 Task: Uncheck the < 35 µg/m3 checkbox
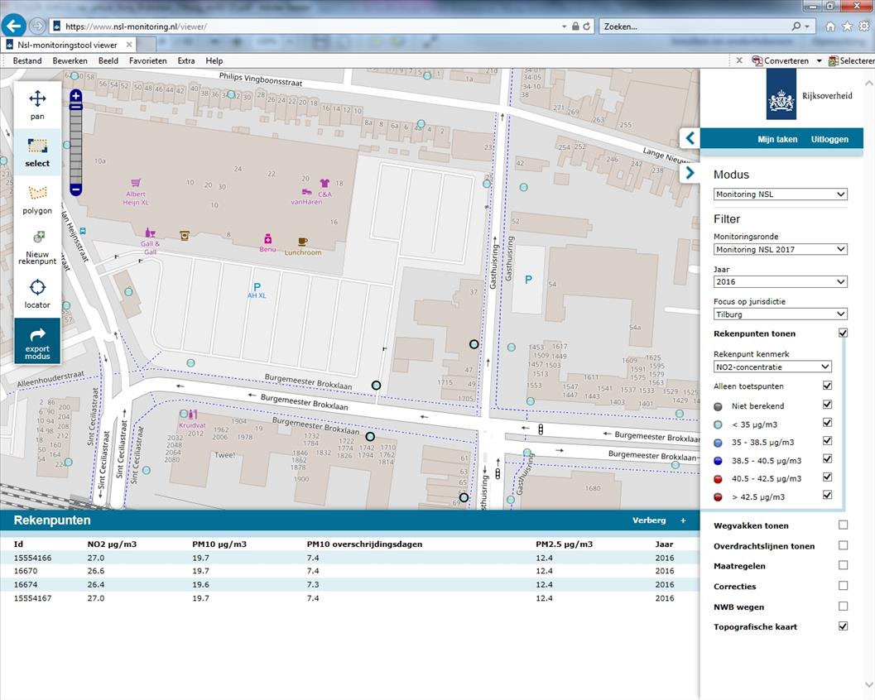[x=827, y=423]
